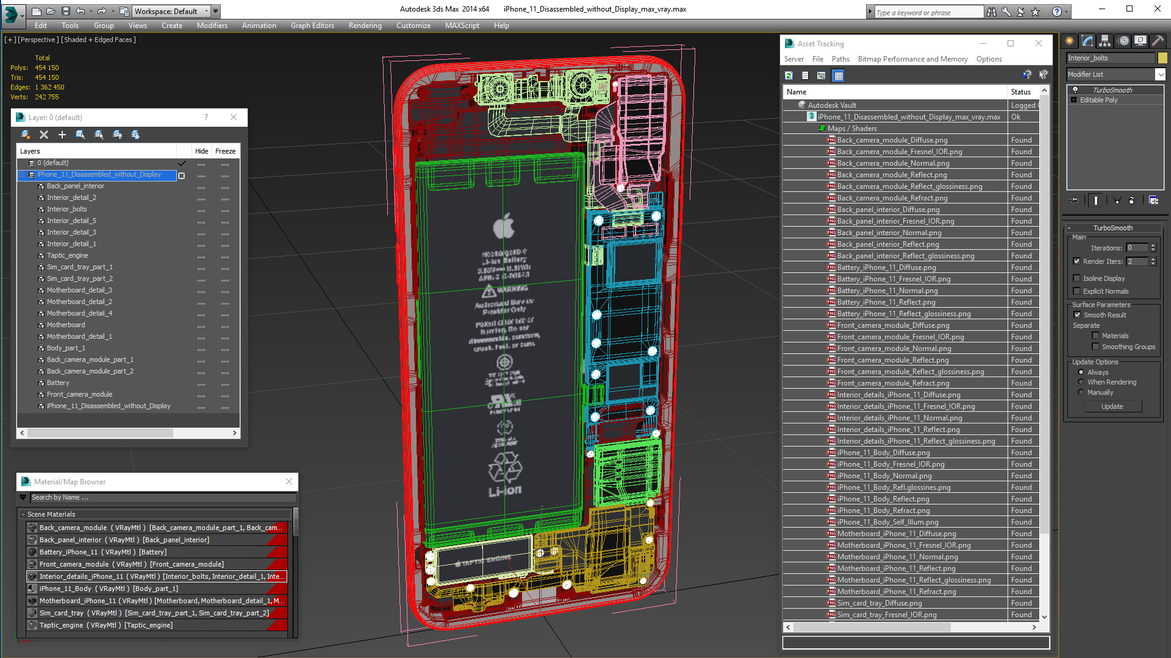Click the Name column header in Asset Tracking
Screen dimensions: 1171x658
point(895,92)
